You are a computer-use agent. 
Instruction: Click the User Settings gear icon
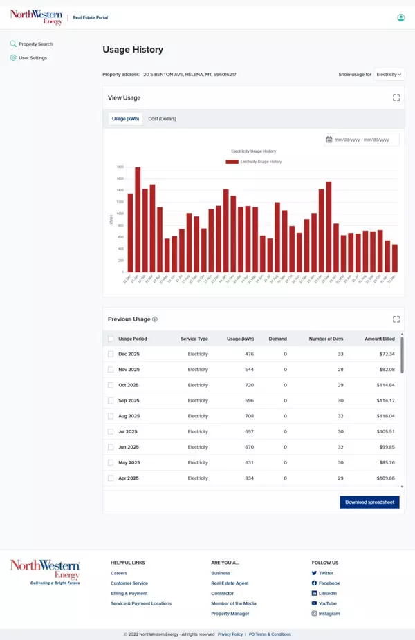13,57
